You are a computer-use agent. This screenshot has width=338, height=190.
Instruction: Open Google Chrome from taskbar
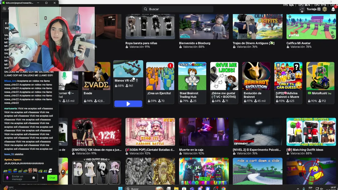tap(224, 188)
